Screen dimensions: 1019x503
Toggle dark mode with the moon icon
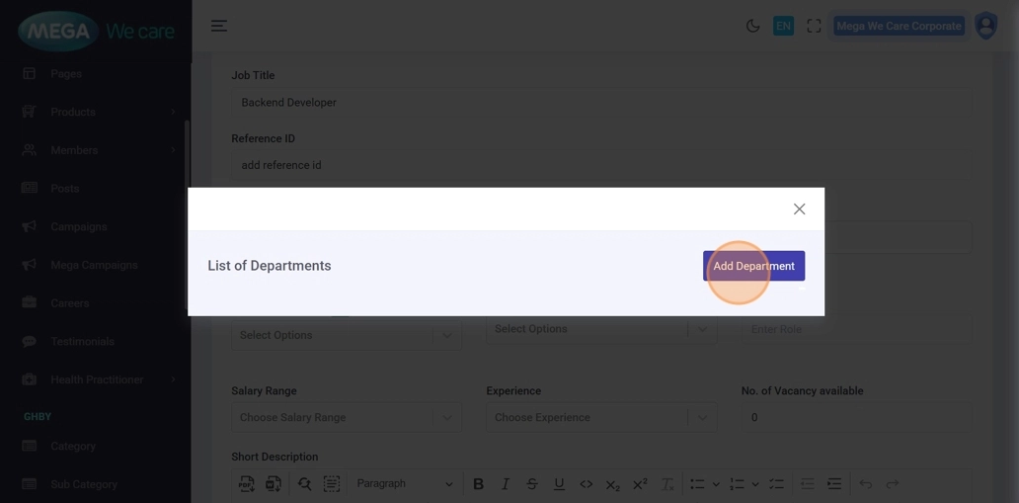click(x=752, y=27)
